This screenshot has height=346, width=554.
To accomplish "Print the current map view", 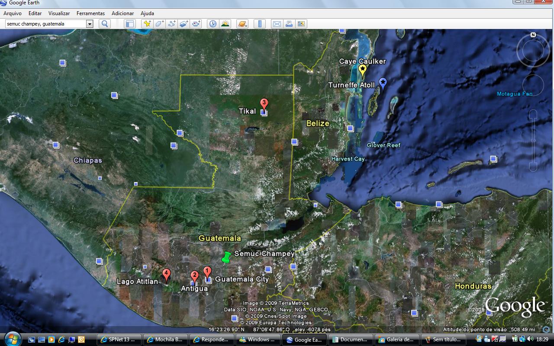I will click(289, 24).
